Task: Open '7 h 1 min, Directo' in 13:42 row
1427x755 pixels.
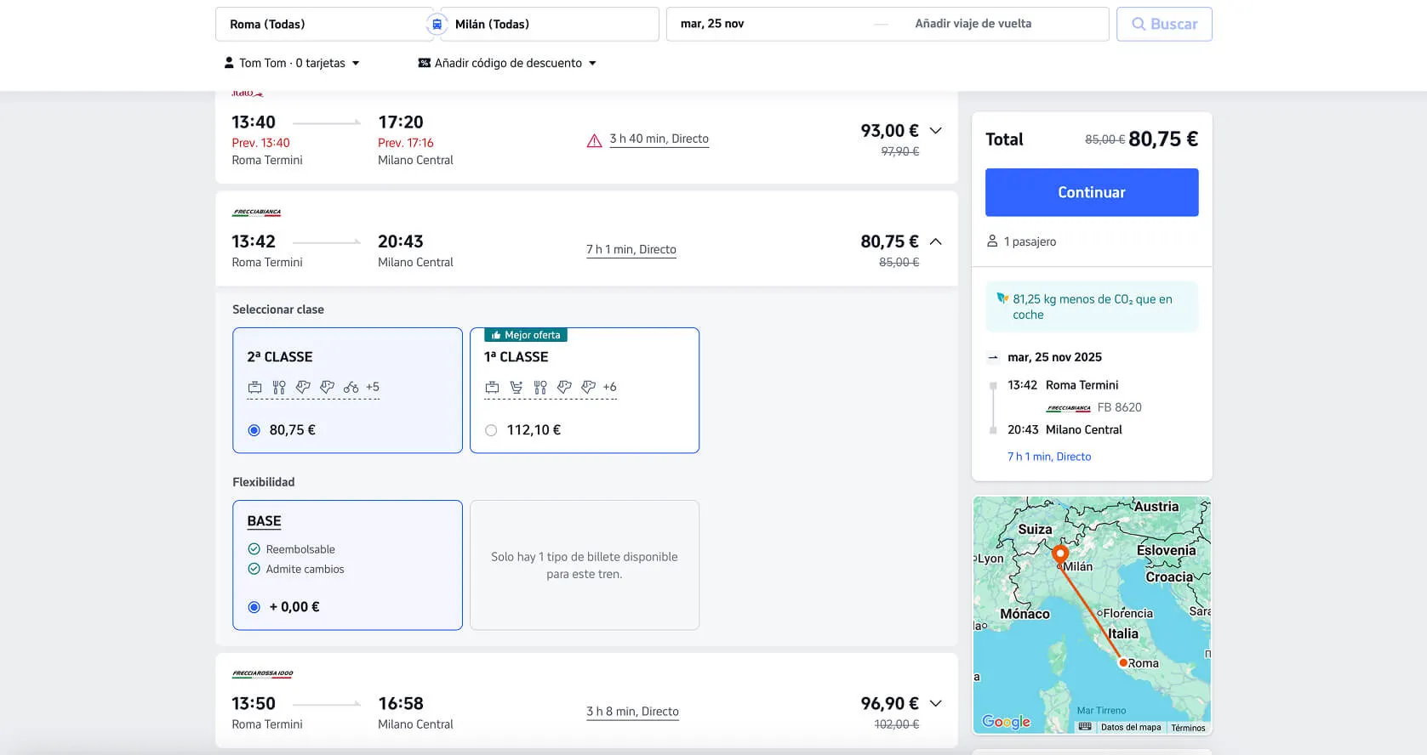Action: pyautogui.click(x=631, y=249)
